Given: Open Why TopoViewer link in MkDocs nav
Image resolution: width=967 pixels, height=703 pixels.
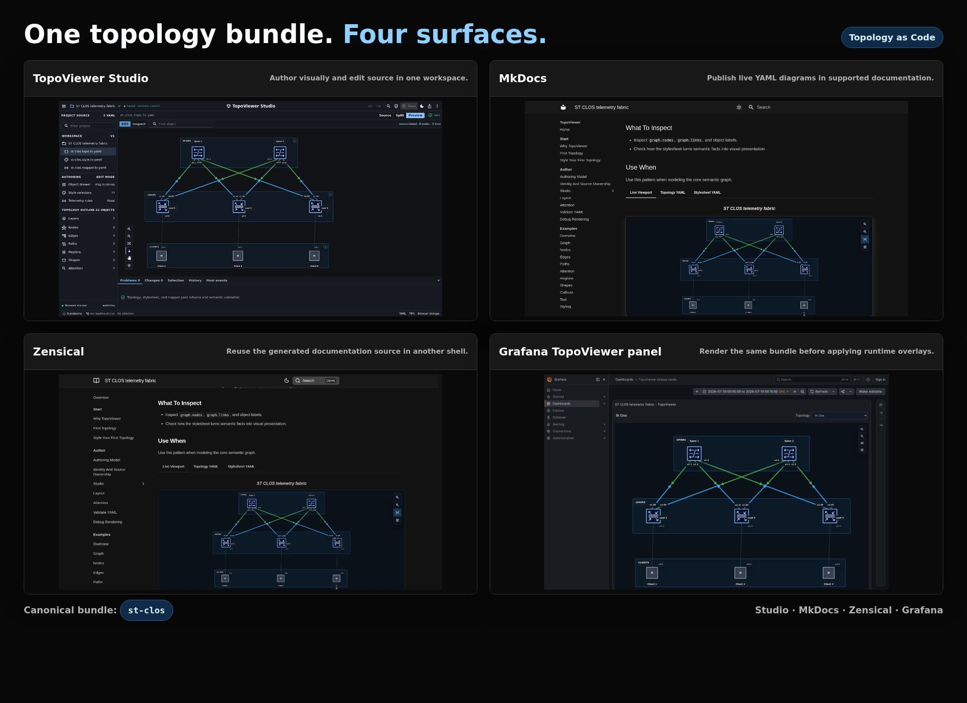Looking at the screenshot, I should [574, 146].
